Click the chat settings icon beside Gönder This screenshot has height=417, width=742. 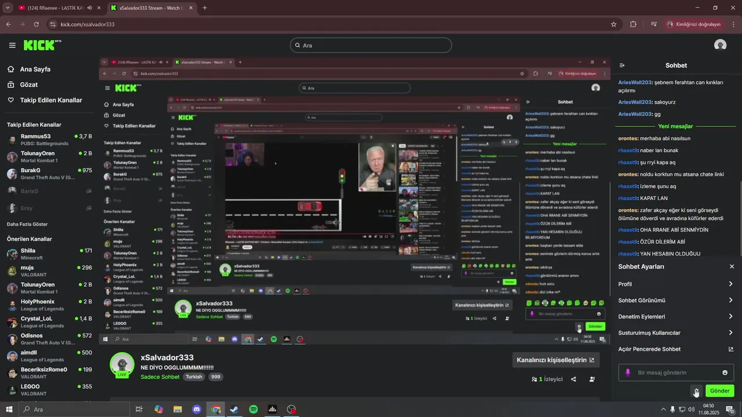click(696, 391)
